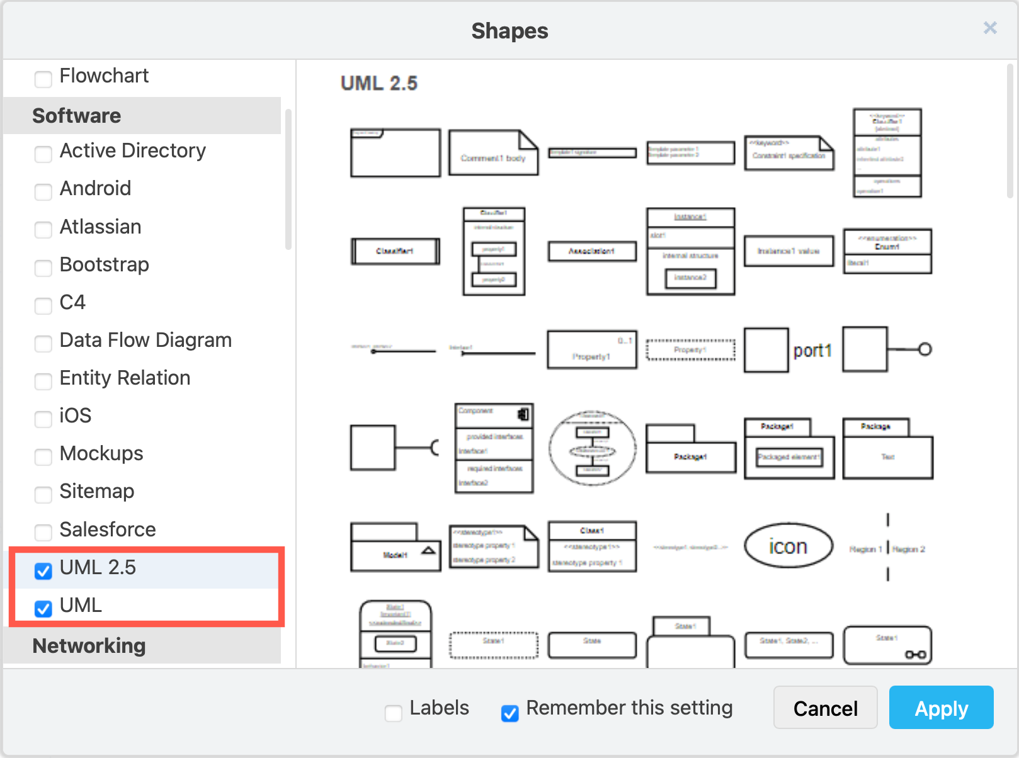Open the Atlassian shape library
The image size is (1019, 758).
click(43, 230)
